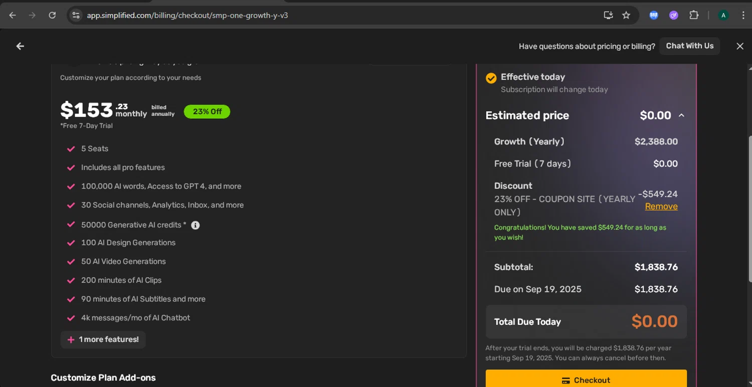Click the 100,000 AI words feature text
This screenshot has height=387, width=752.
(161, 186)
